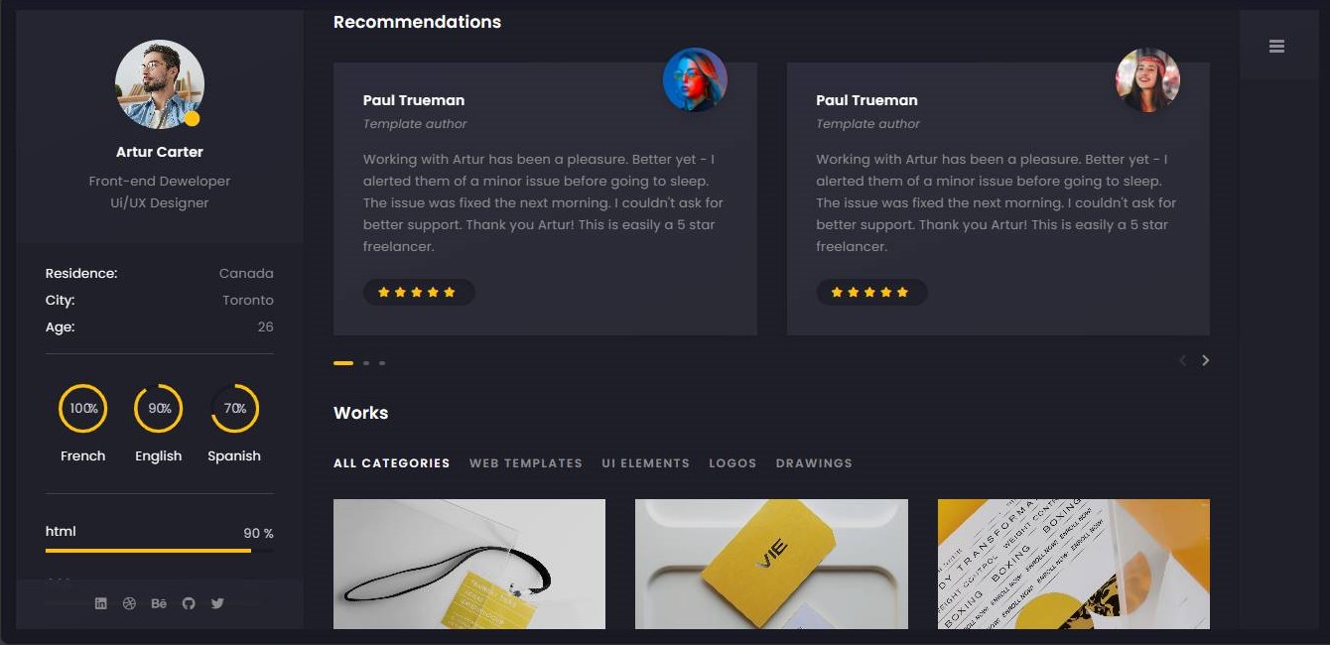
Task: Visit the GitHub profile icon
Action: point(189,603)
